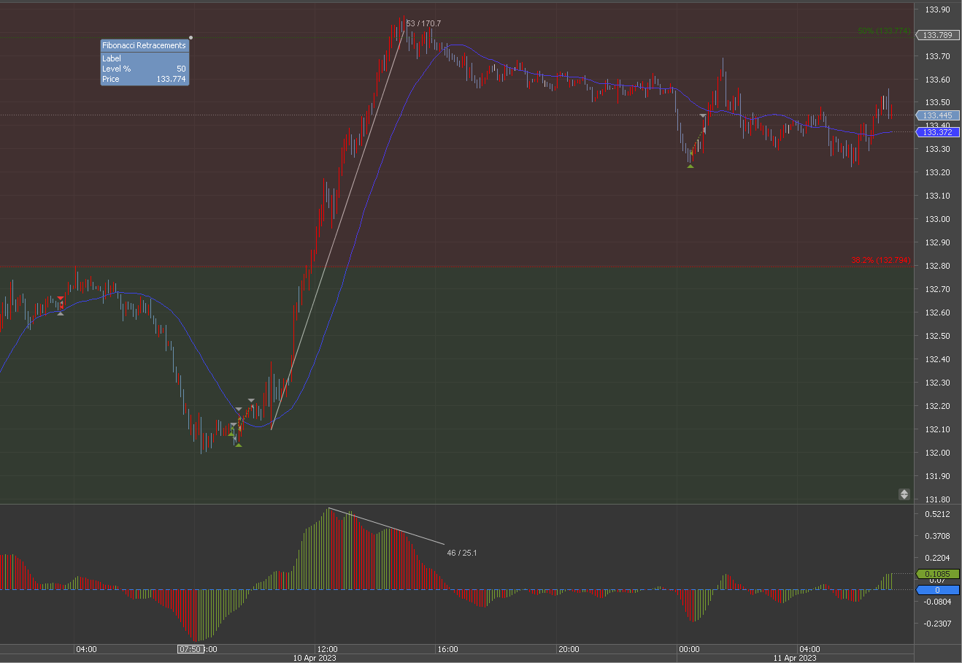Click the red down-arrow marker near 04:00
The width and height of the screenshot is (962, 663).
pos(61,299)
